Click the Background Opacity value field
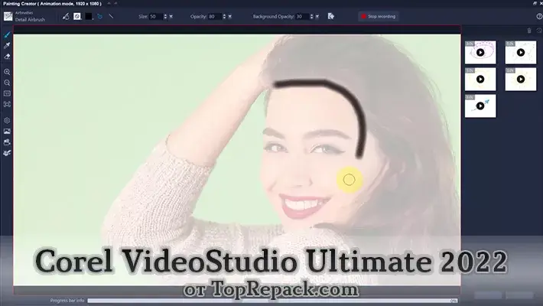This screenshot has height=306, width=543. (302, 16)
